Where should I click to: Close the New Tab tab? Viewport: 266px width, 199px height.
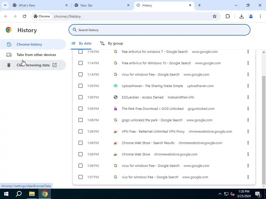tap(128, 5)
